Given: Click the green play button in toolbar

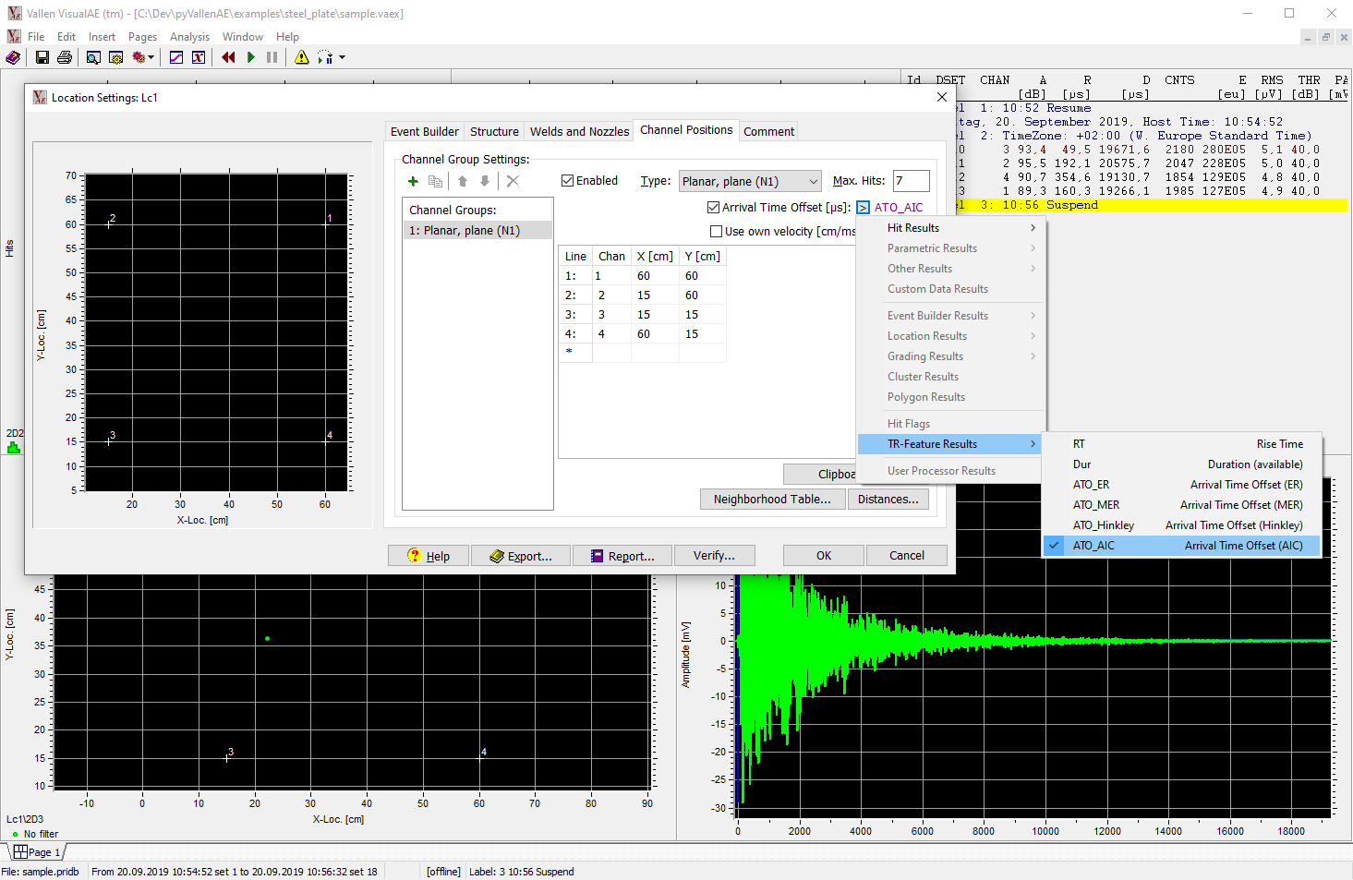Looking at the screenshot, I should pos(251,57).
